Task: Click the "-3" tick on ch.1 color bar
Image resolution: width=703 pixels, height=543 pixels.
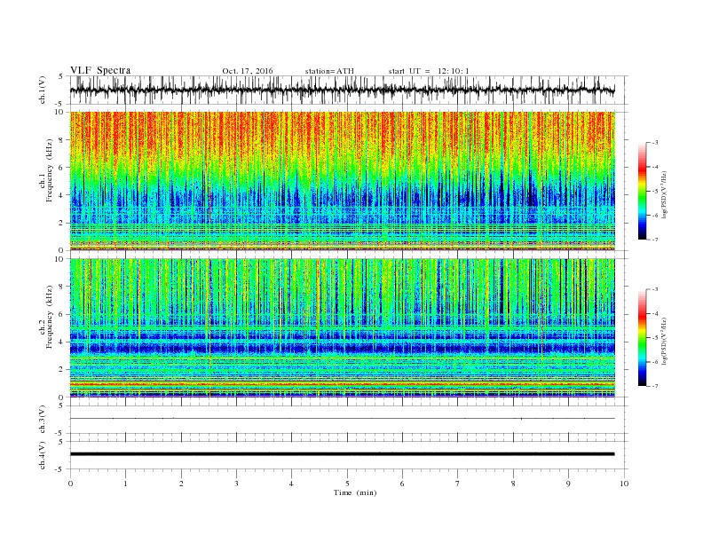Action: [655, 143]
